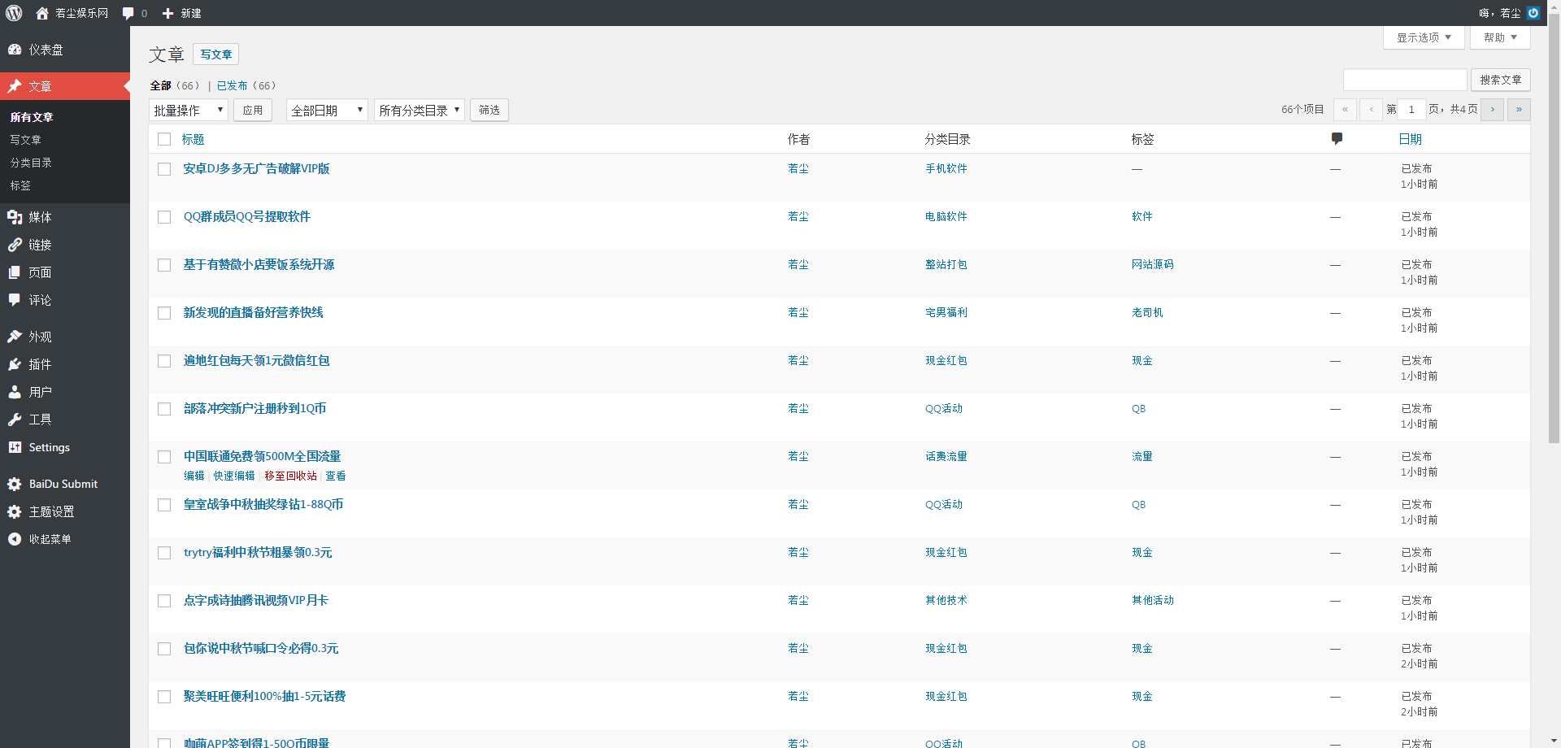Open the 工具 wrench icon
The image size is (1561, 748).
pyautogui.click(x=15, y=420)
